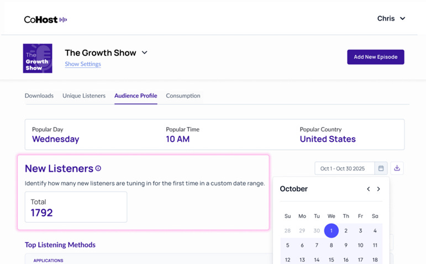Choose October 11 in the calendar

pyautogui.click(x=375, y=245)
